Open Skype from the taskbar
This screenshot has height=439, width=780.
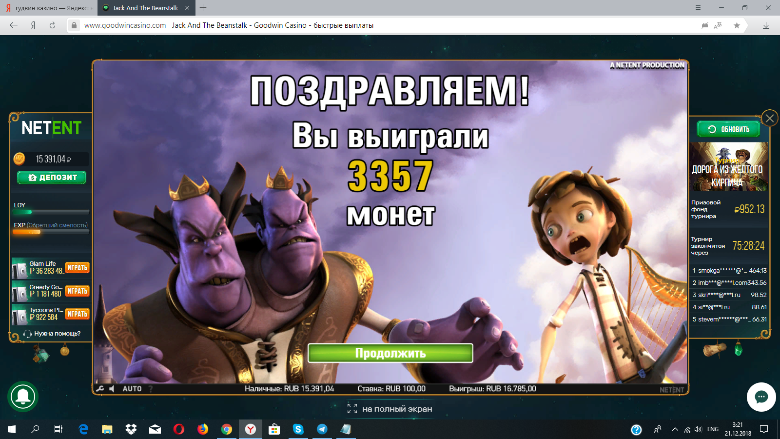[298, 429]
